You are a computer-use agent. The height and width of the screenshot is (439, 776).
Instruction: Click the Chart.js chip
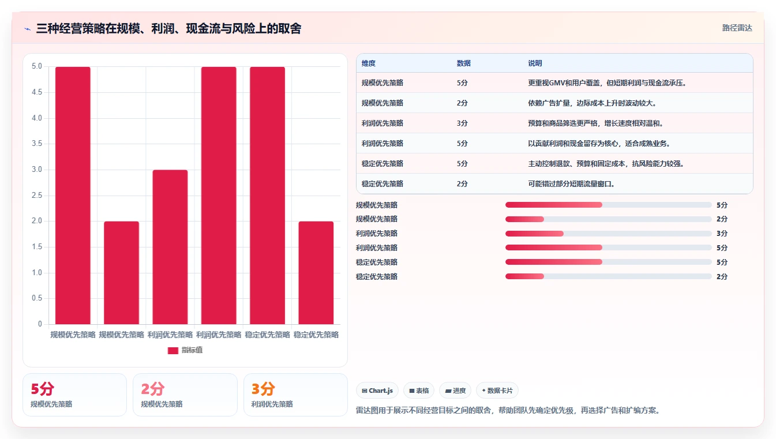click(377, 391)
